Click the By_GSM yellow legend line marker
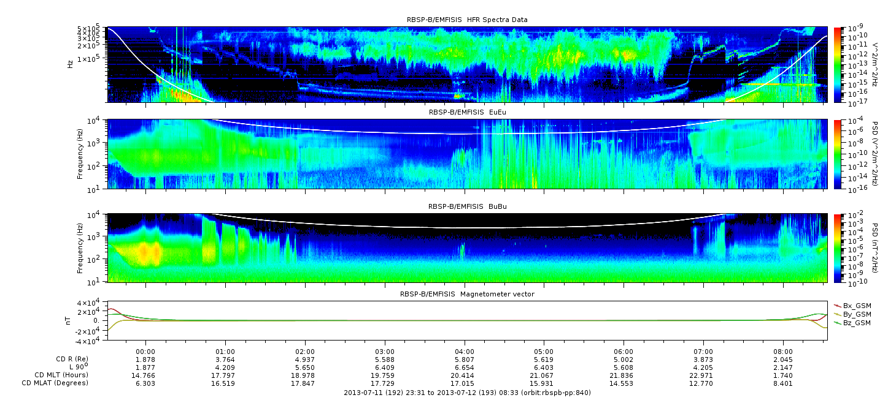Image resolution: width=888 pixels, height=403 pixels. point(838,314)
